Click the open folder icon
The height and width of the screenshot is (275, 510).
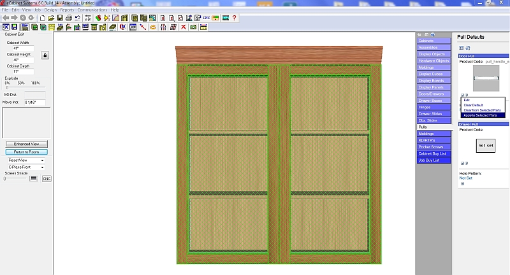click(x=50, y=18)
